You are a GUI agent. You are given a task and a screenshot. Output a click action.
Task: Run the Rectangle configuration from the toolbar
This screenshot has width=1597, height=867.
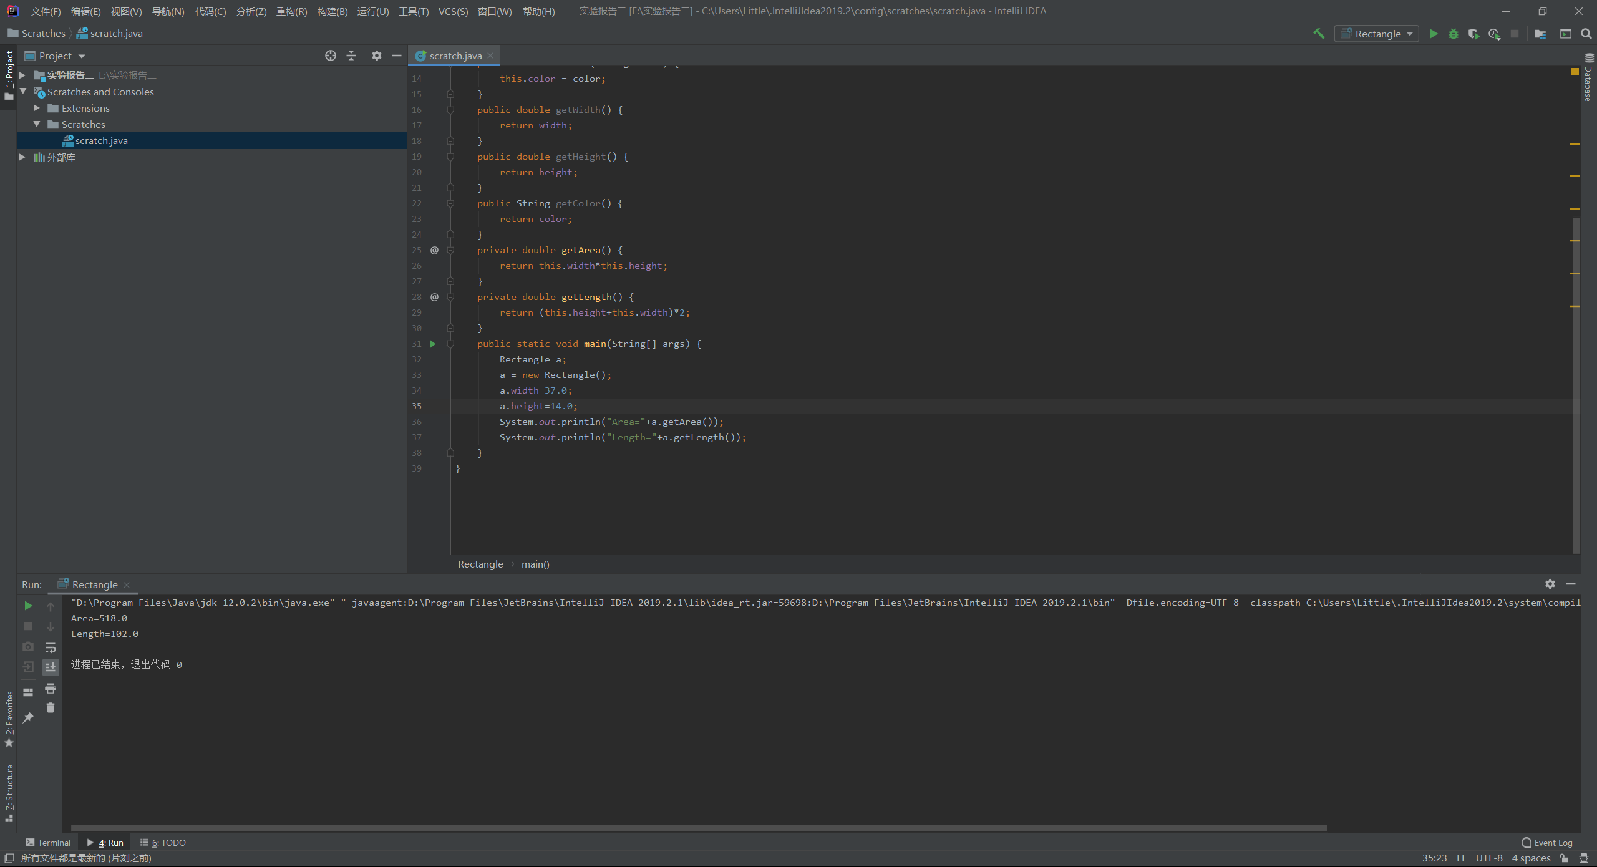pyautogui.click(x=1434, y=34)
